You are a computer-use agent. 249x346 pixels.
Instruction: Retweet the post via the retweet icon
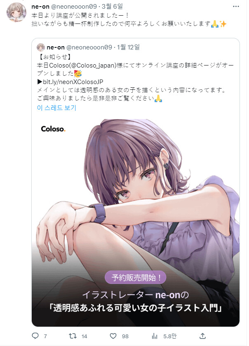pyautogui.click(x=73, y=336)
